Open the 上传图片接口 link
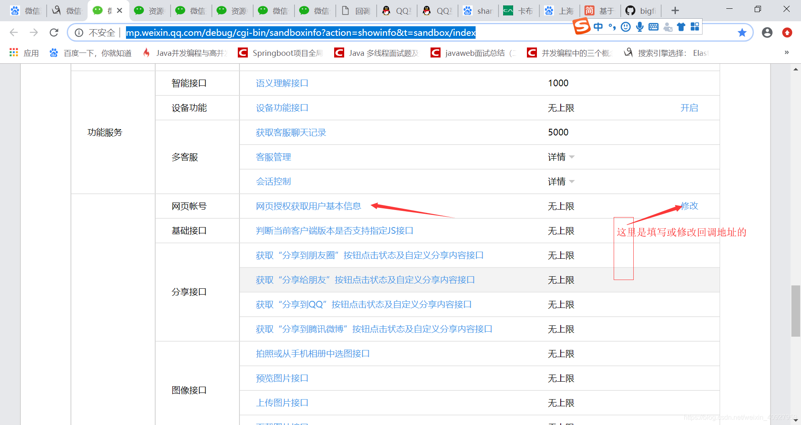The width and height of the screenshot is (801, 425). pyautogui.click(x=282, y=403)
